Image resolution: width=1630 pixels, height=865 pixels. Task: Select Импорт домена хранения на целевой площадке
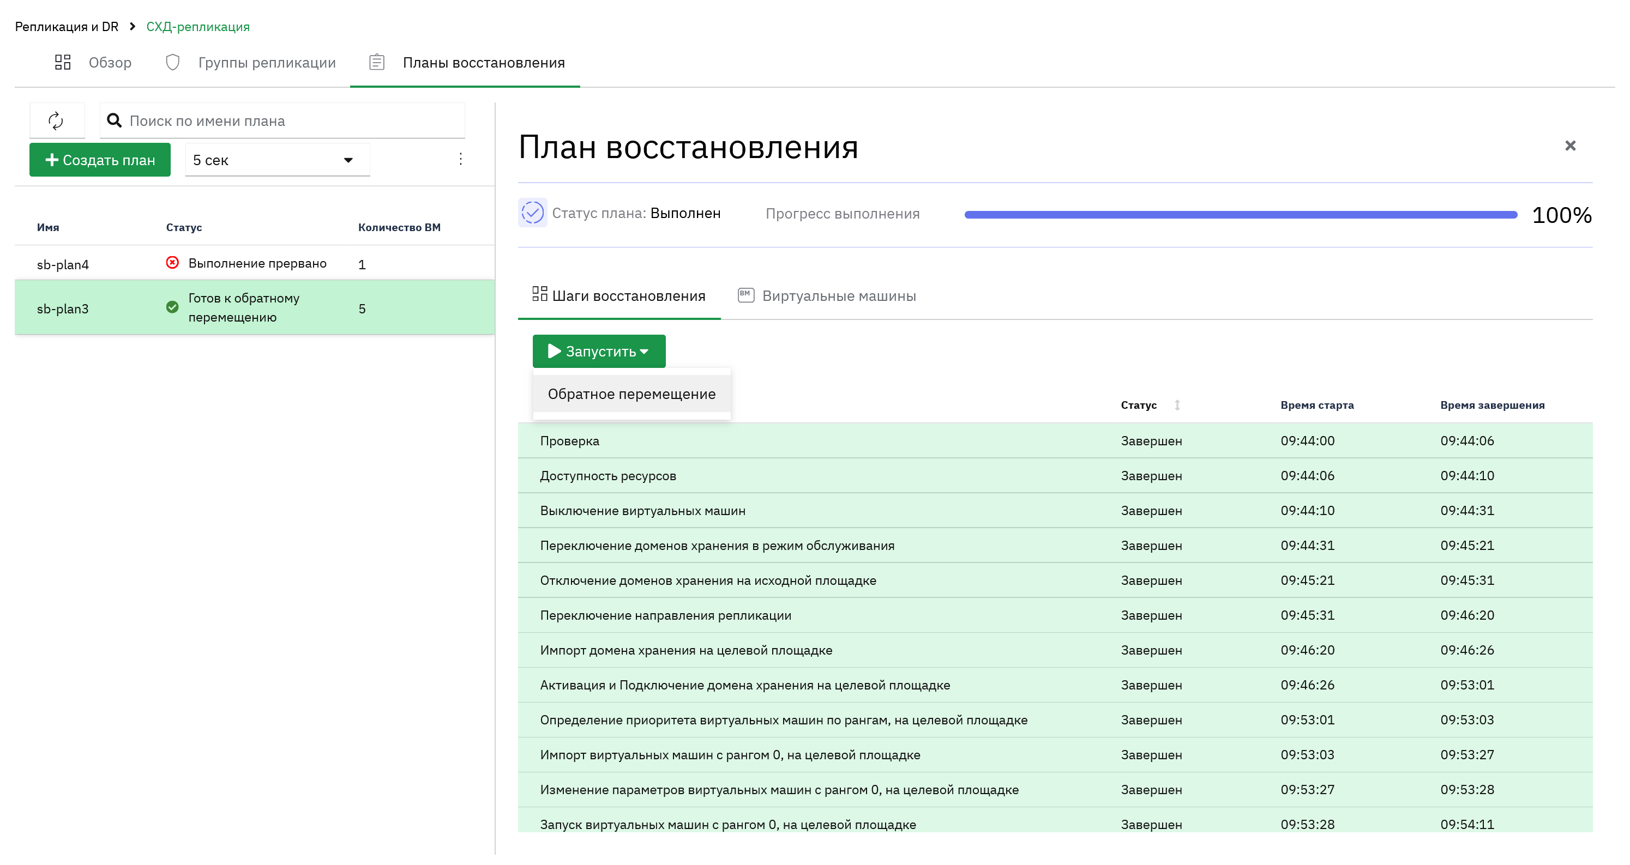(x=1055, y=650)
